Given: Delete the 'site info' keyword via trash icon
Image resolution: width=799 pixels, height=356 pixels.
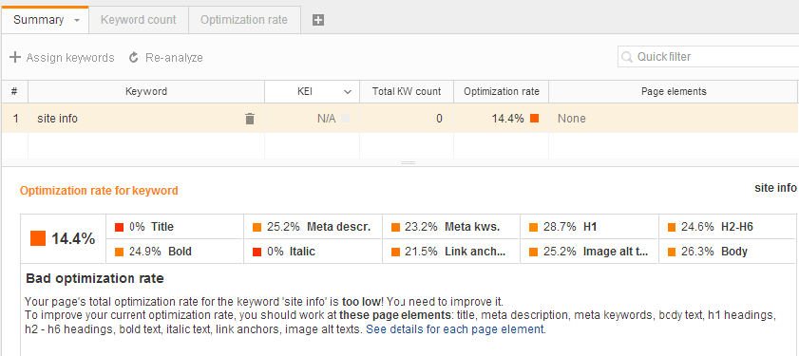Looking at the screenshot, I should tap(250, 119).
